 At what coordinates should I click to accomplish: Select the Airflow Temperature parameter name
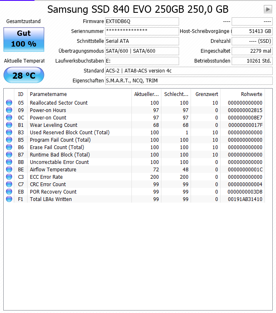click(x=53, y=169)
